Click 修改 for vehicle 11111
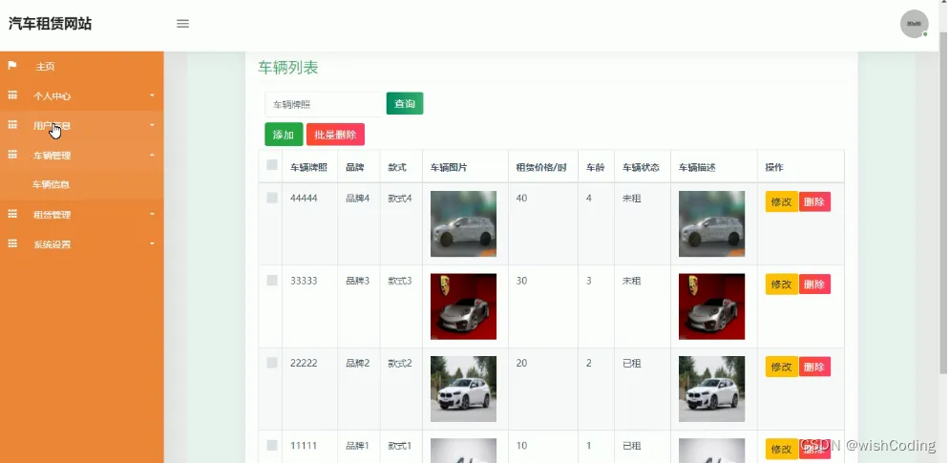The image size is (950, 463). coord(782,449)
